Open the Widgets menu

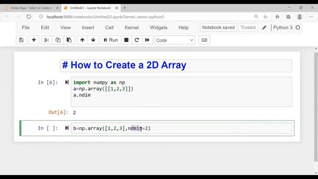click(x=159, y=28)
